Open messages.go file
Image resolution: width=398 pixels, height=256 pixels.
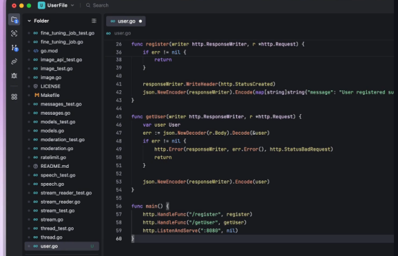[55, 113]
